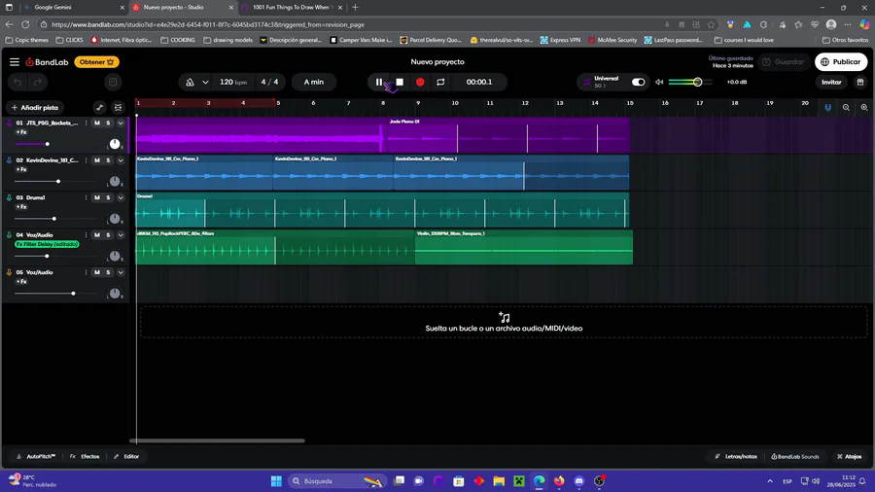
Task: Open the calendar icon next to Invitar
Action: (860, 82)
